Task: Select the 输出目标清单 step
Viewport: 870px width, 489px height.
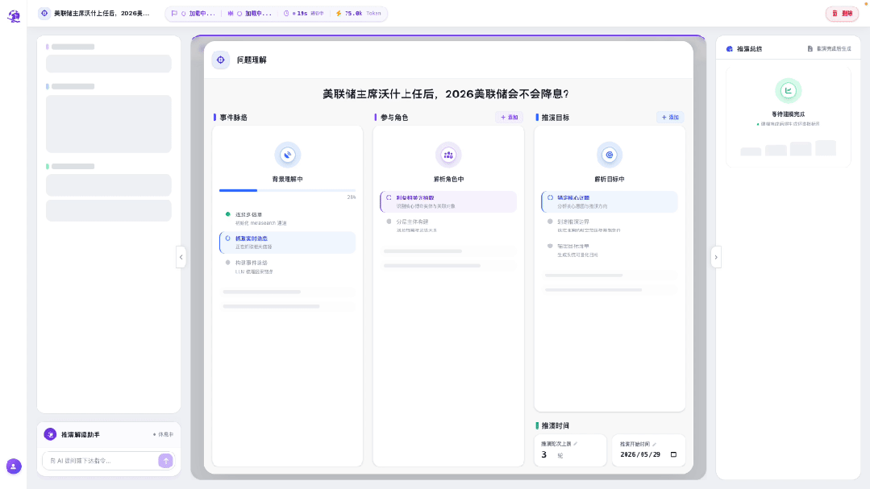Action: [610, 250]
